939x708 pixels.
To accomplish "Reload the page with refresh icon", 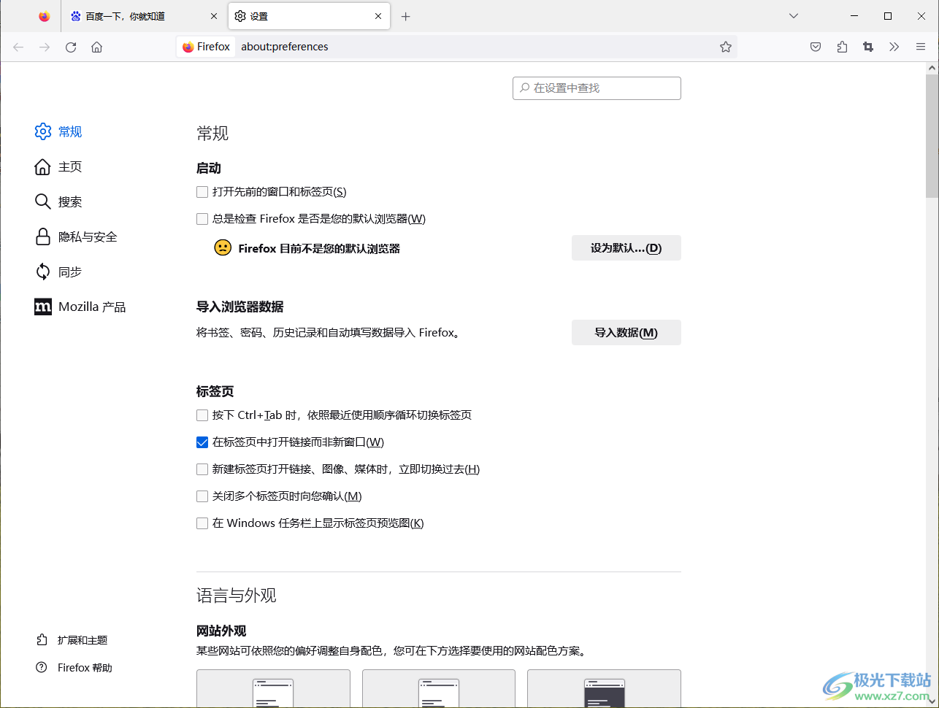I will 71,47.
